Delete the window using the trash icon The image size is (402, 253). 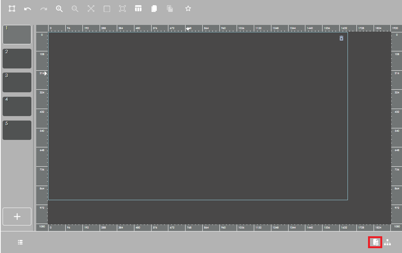[341, 38]
